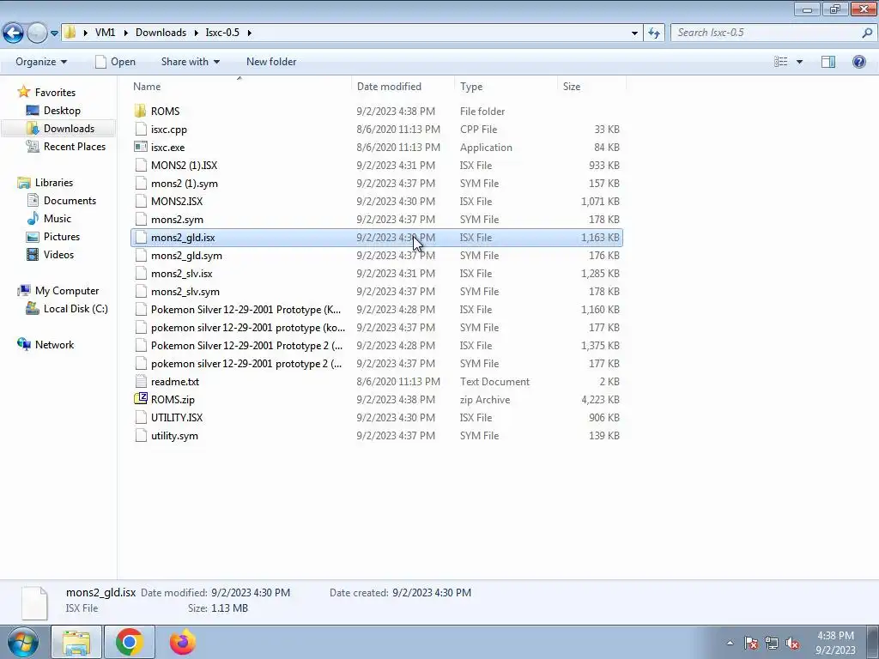Screen dimensions: 879x659
Task: Expand the arrow after lsxc-0.5 in the address bar
Action: coord(250,33)
